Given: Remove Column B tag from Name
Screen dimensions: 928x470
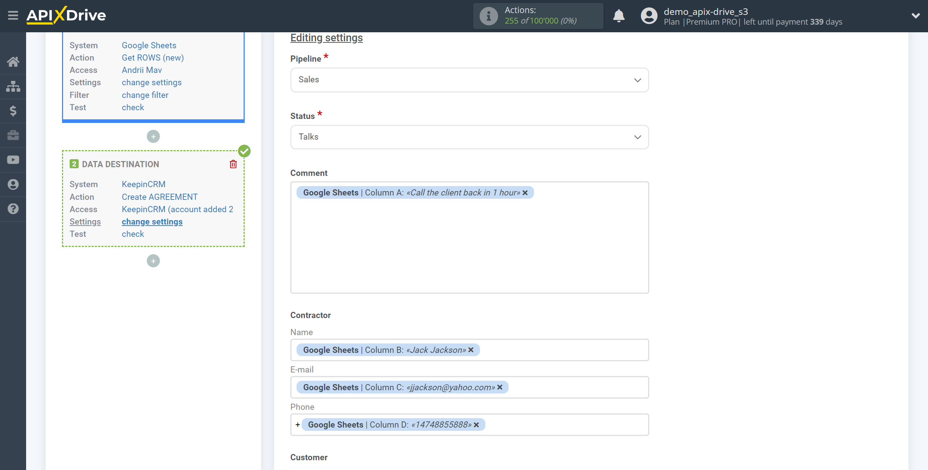Looking at the screenshot, I should click(x=471, y=350).
